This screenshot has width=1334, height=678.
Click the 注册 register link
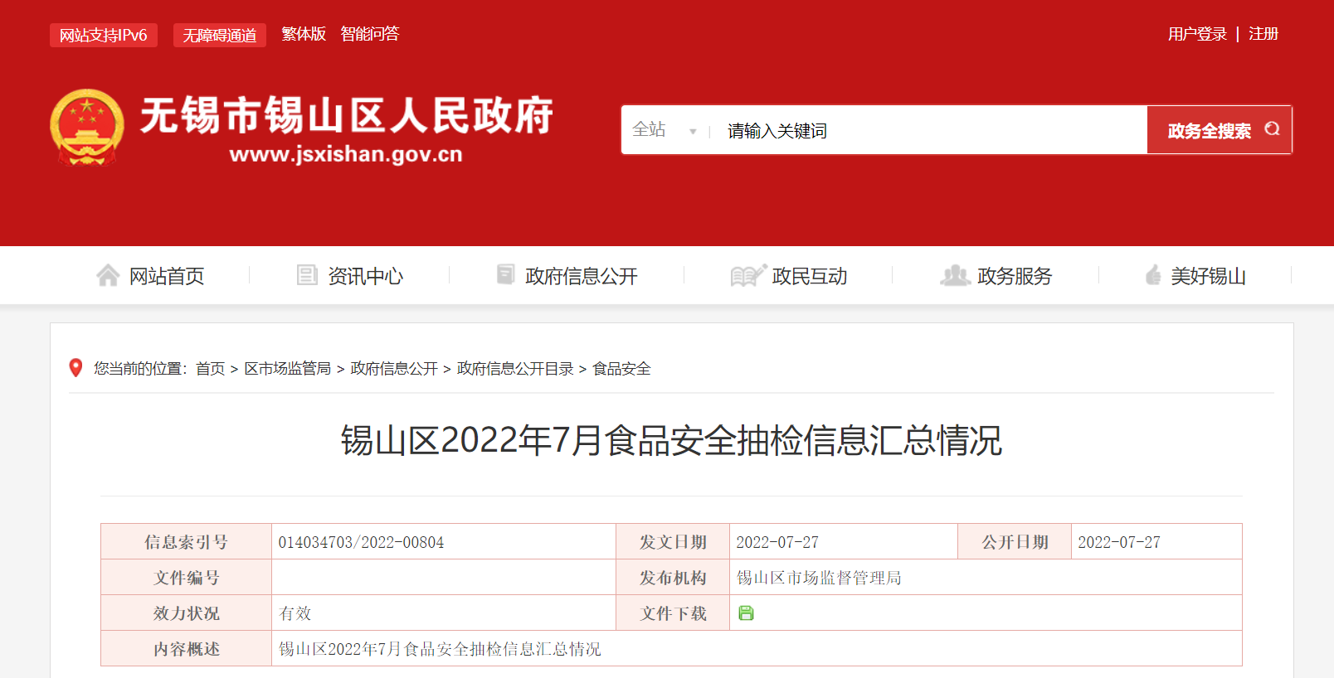tap(1263, 34)
